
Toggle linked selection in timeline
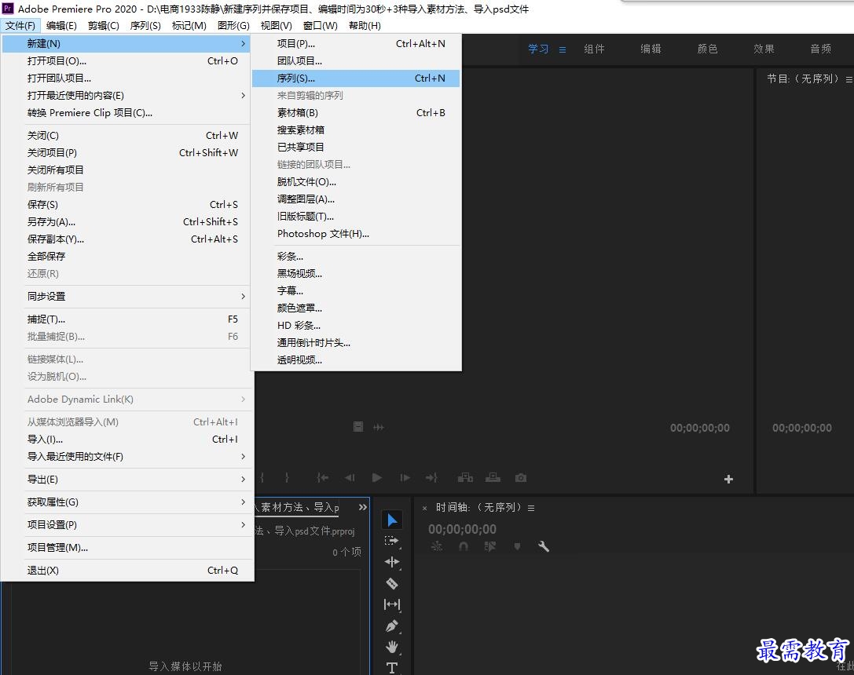490,546
